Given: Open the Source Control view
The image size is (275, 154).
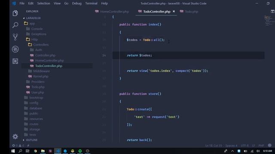Looking at the screenshot, I should [x=15, y=37].
